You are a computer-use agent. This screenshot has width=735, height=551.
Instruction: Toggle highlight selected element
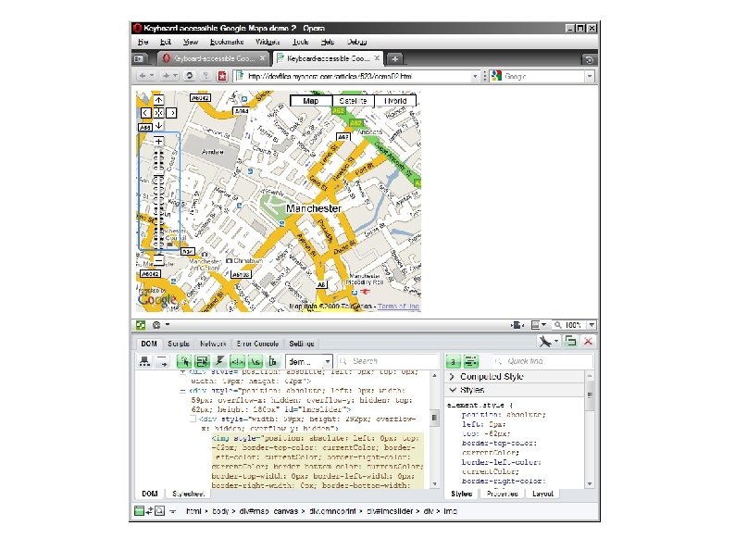pyautogui.click(x=202, y=361)
